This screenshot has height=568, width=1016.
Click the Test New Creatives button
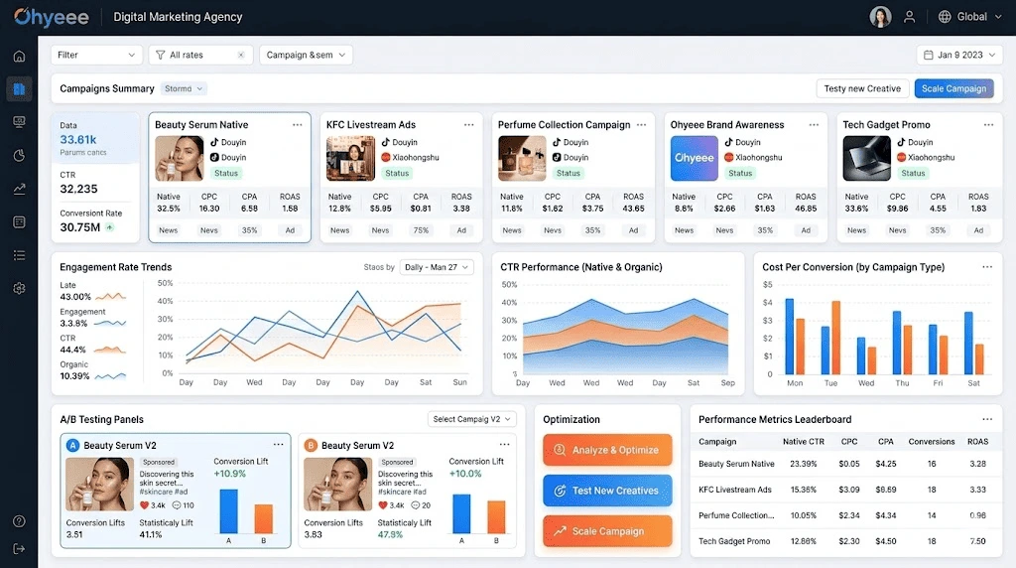(x=607, y=491)
